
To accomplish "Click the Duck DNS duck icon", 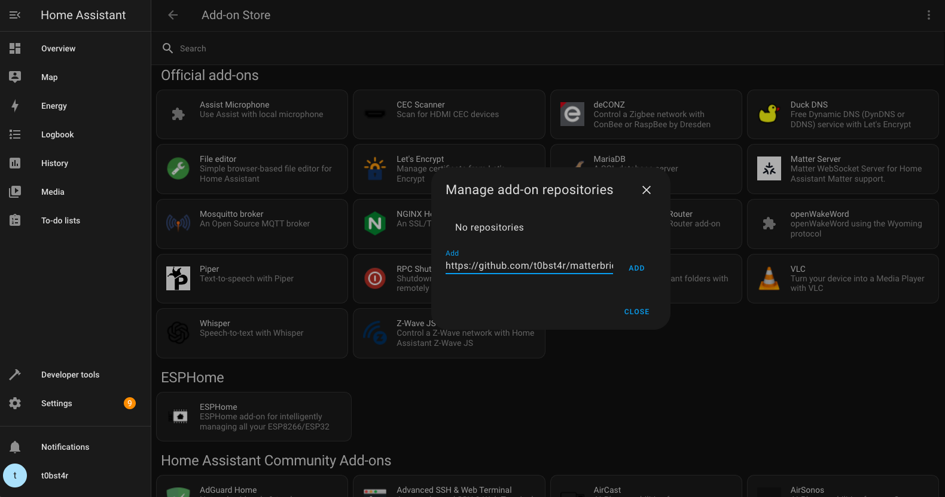I will pyautogui.click(x=769, y=114).
